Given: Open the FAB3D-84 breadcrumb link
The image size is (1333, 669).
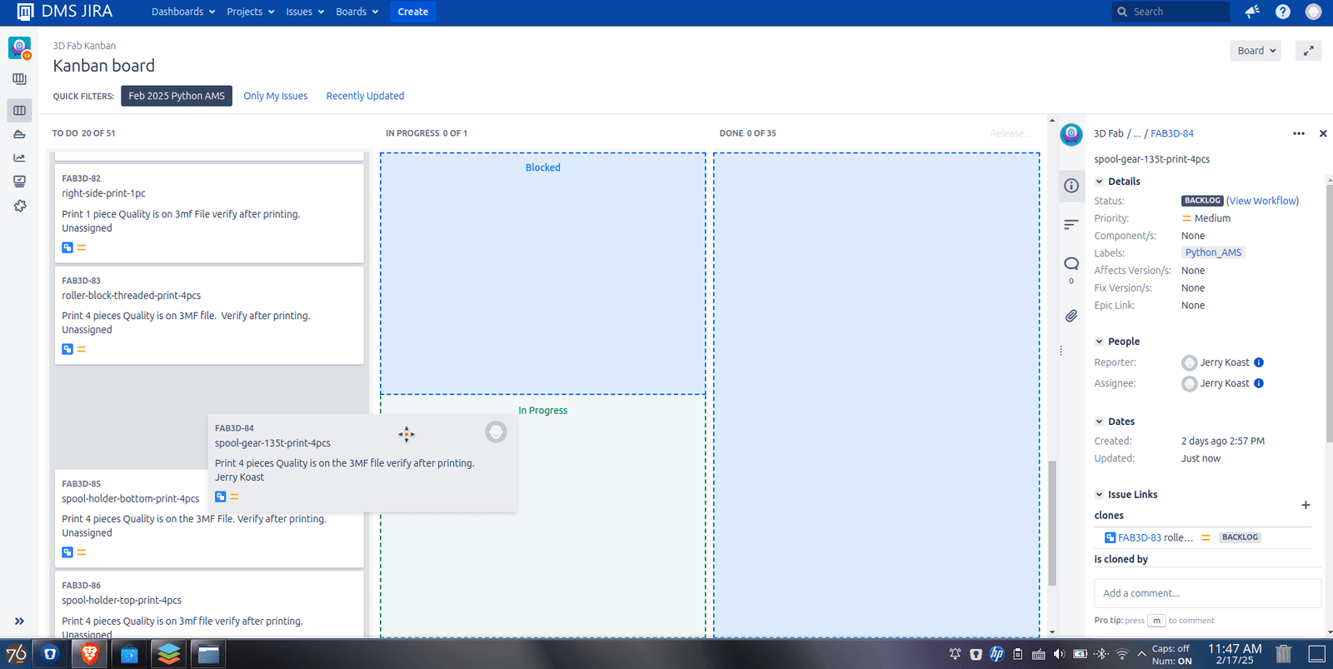Looking at the screenshot, I should (x=1172, y=133).
